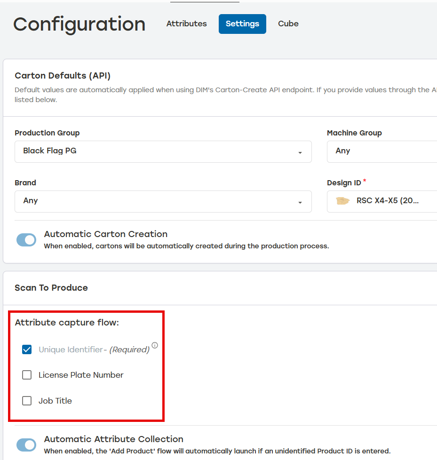Click the Job Title label text

[55, 401]
